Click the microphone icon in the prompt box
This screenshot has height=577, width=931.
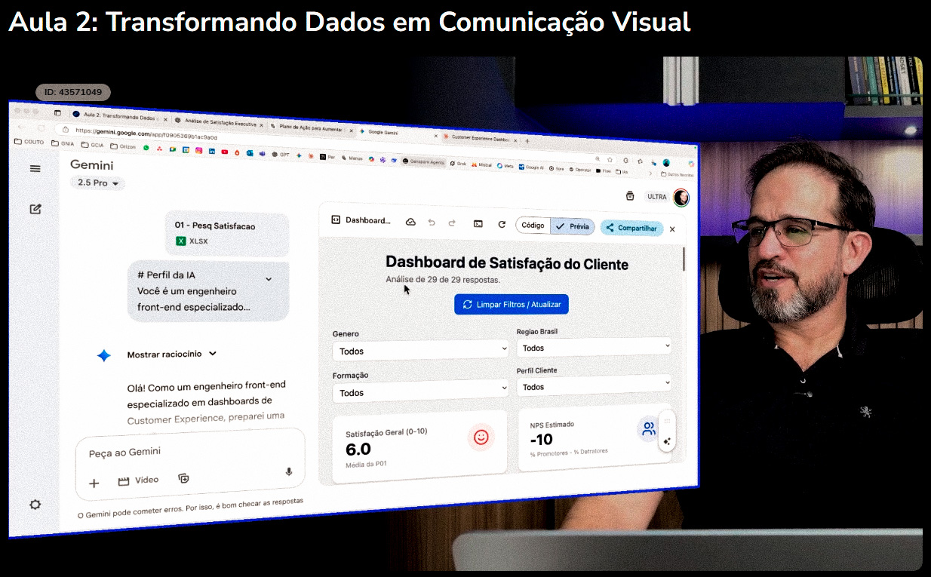click(x=287, y=471)
